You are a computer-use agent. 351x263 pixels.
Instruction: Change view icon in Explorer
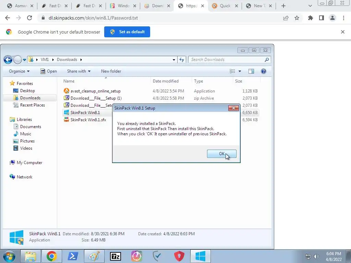[232, 71]
